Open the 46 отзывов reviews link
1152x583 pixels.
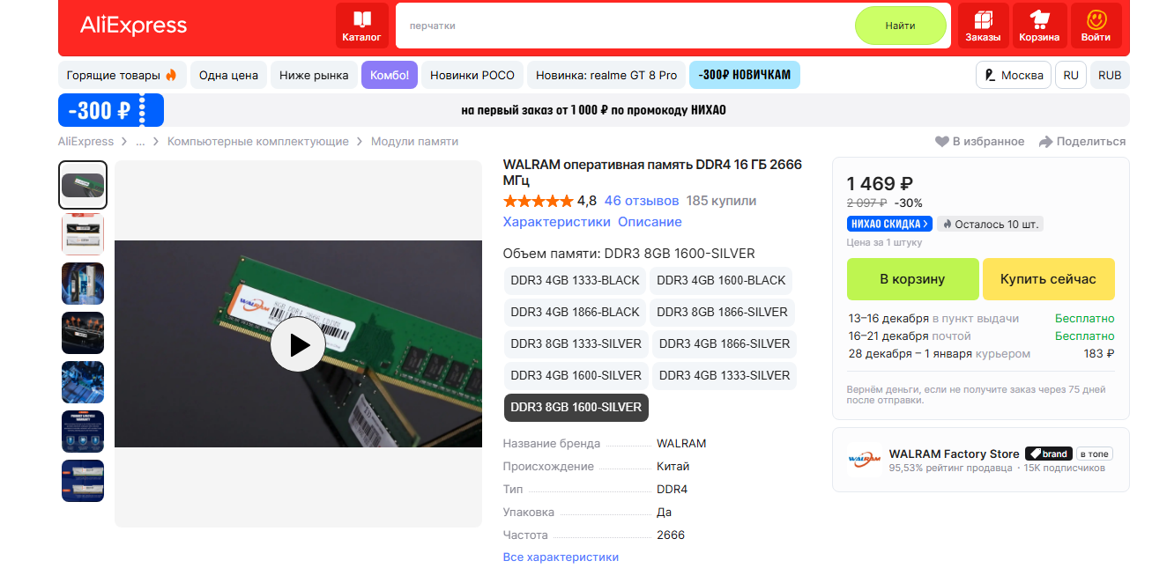pos(642,201)
